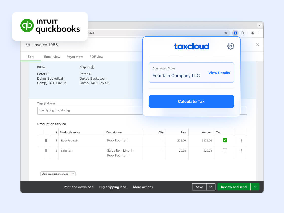This screenshot has height=213, width=284.
Task: Expand the Save button dropdown arrow
Action: [210, 187]
